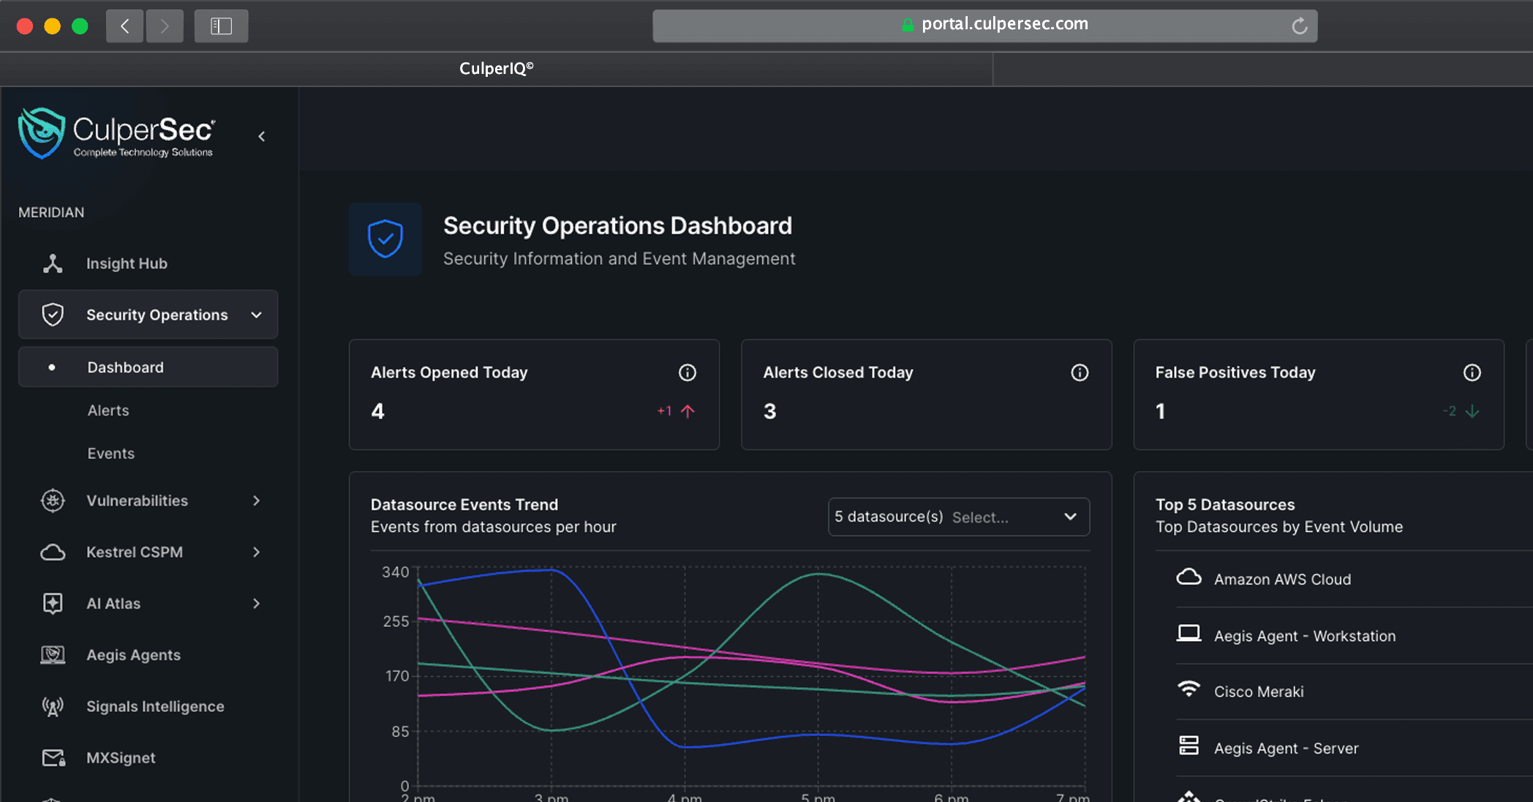The image size is (1533, 802).
Task: Click the dashboard blue shield checkmark icon
Action: coord(385,239)
